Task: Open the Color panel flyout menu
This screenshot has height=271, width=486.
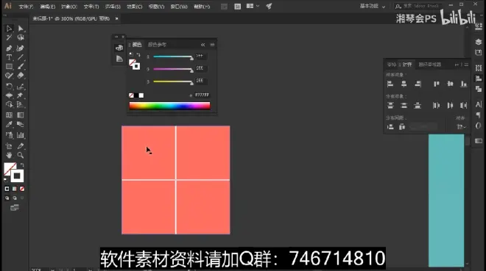Action: pyautogui.click(x=212, y=45)
